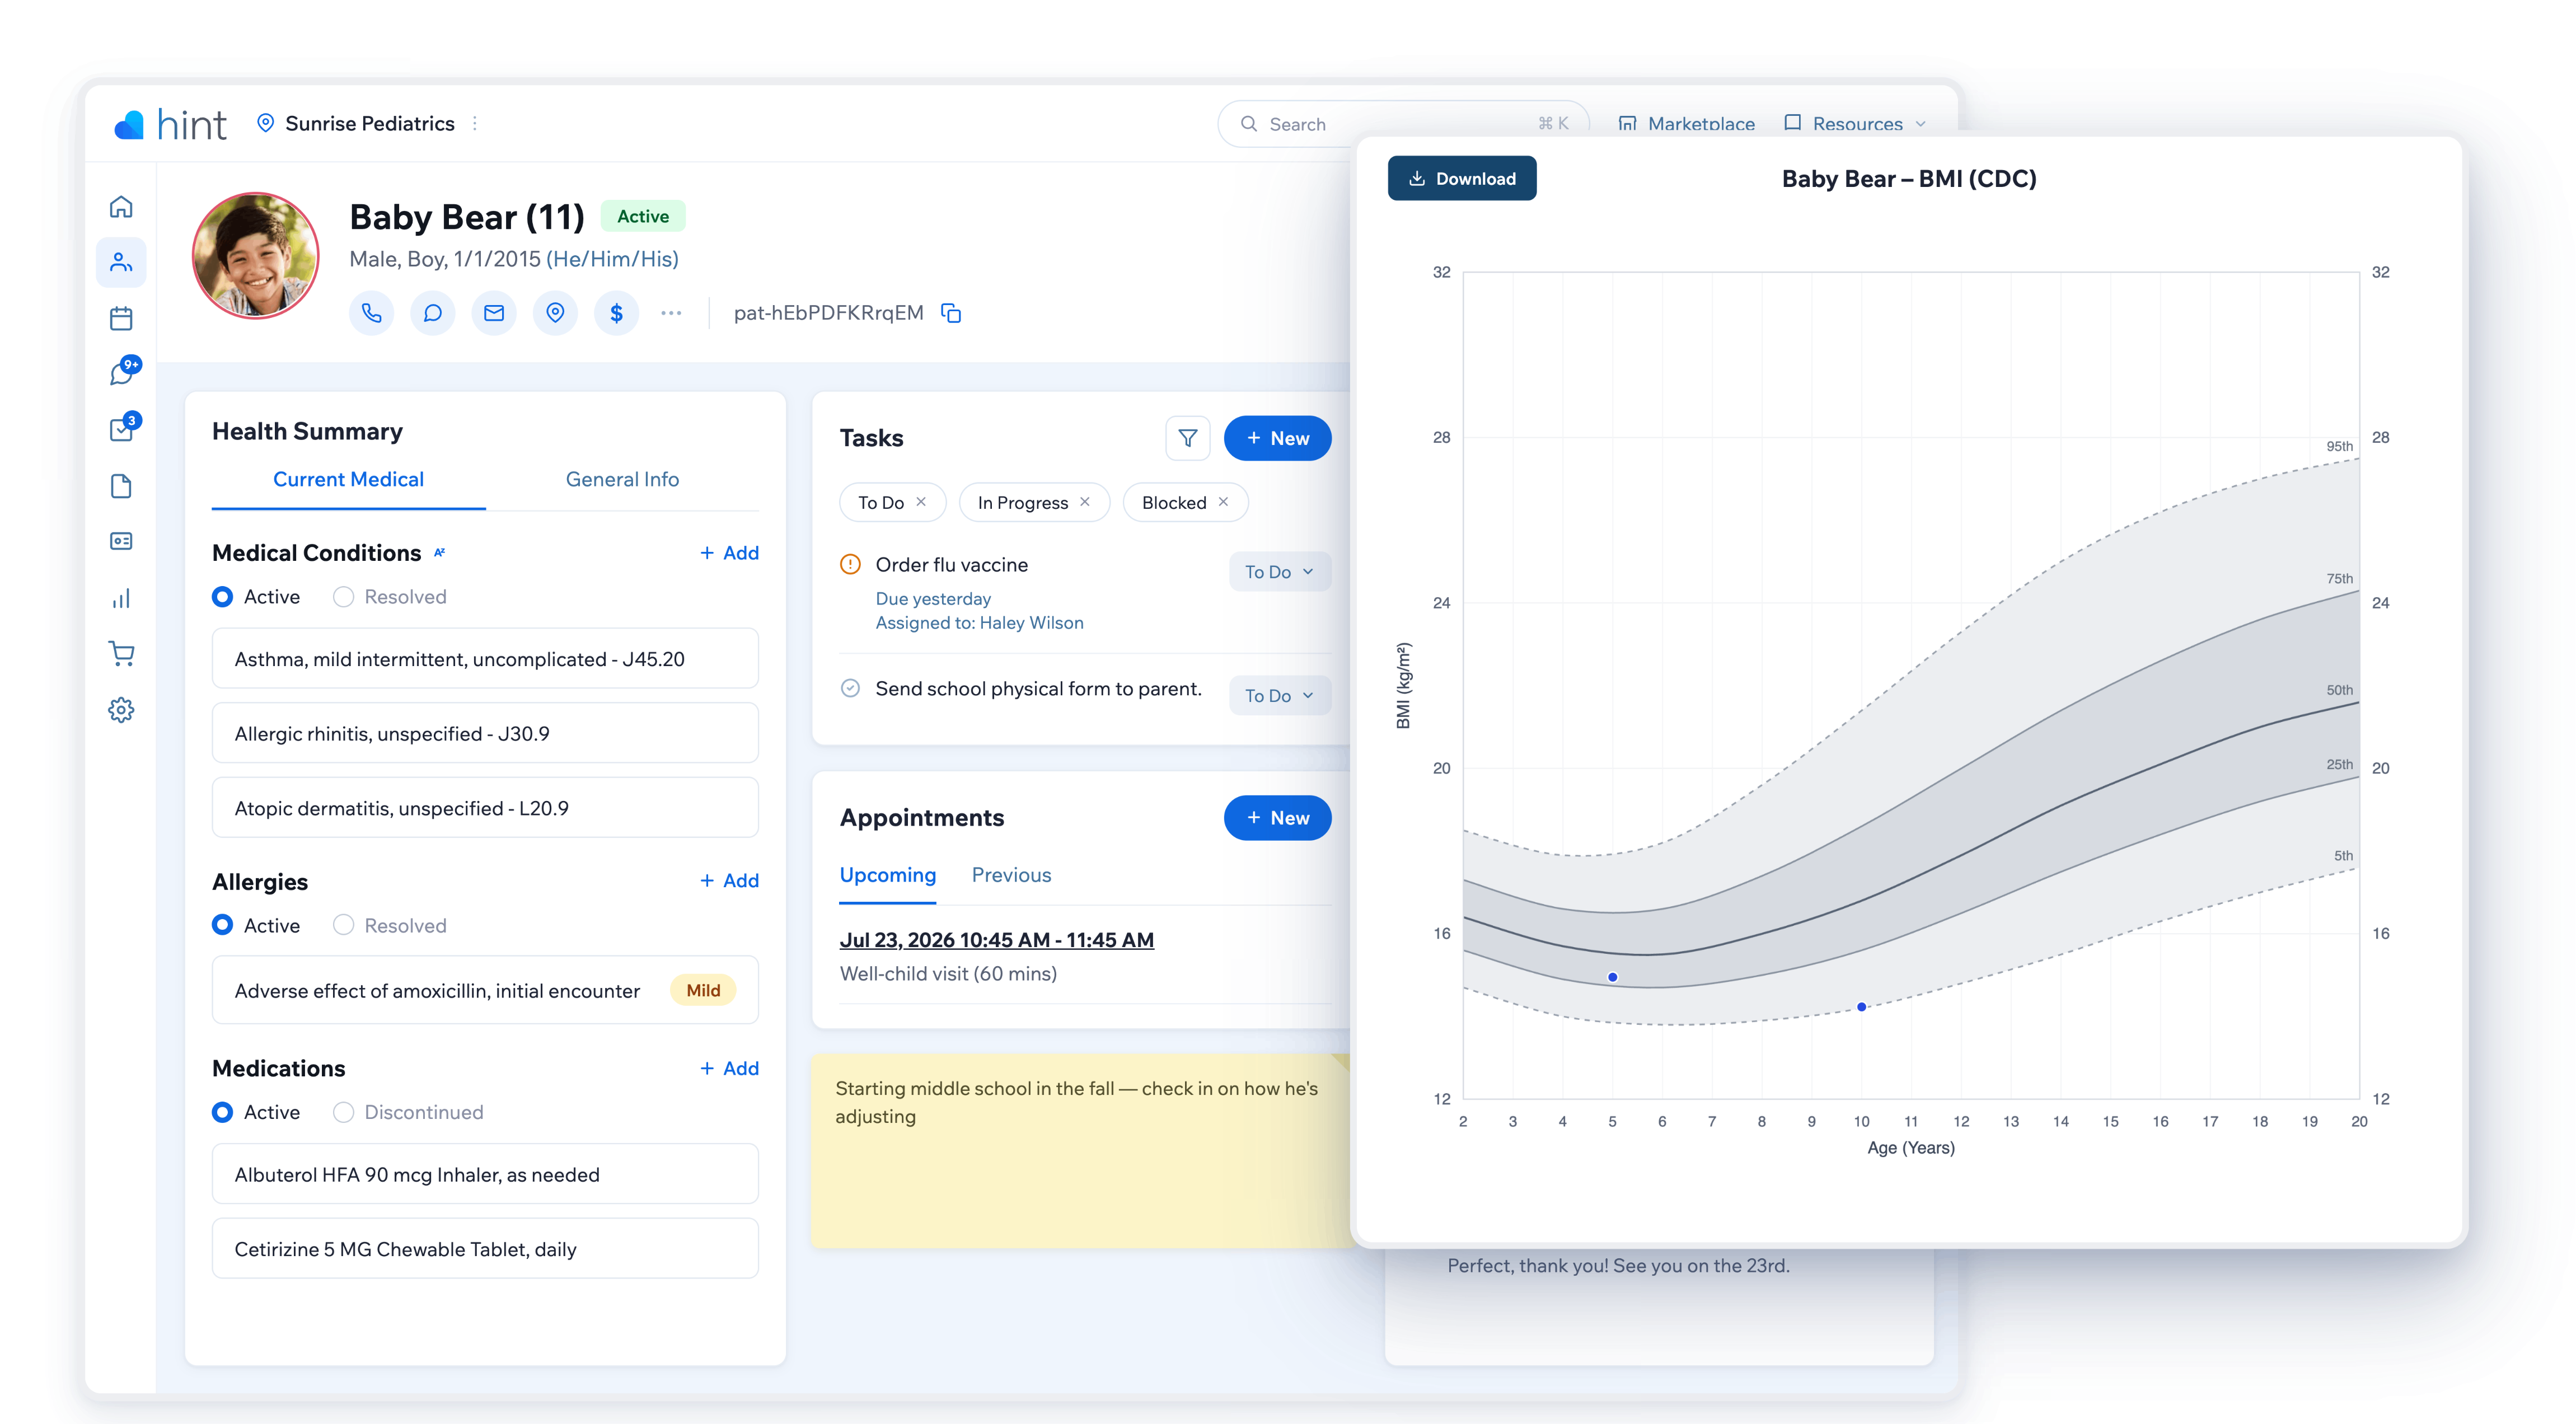Click the Search input field
The image size is (2576, 1424).
[x=1400, y=124]
